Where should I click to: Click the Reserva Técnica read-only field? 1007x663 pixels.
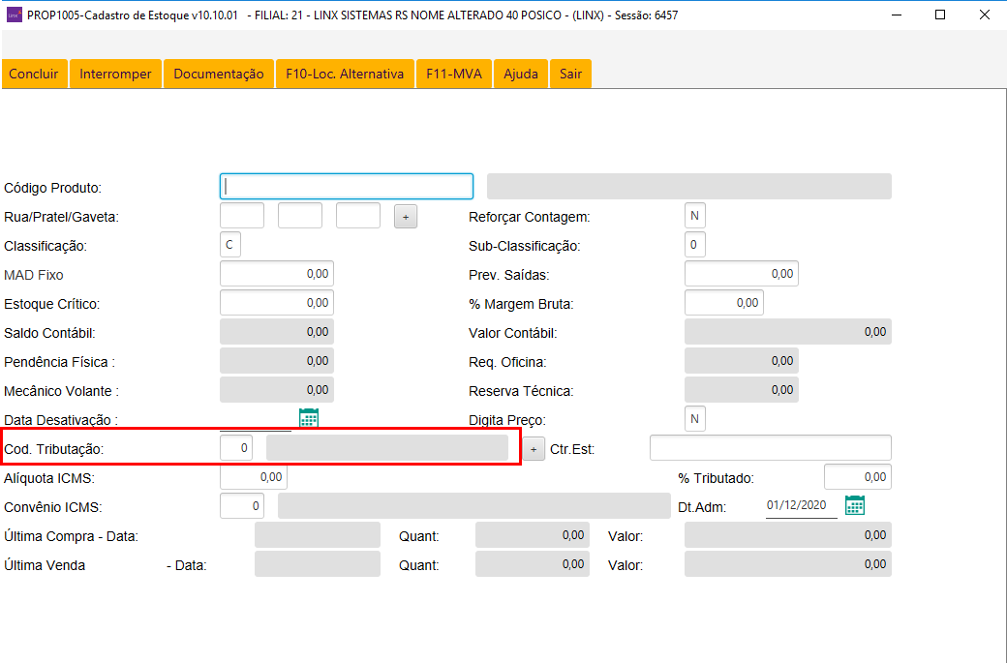coord(742,390)
